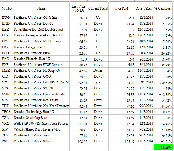Click the QID symbol cell
This screenshot has height=151, width=174.
click(x=7, y=76)
